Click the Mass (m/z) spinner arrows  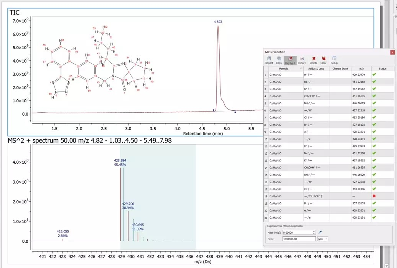(314, 232)
